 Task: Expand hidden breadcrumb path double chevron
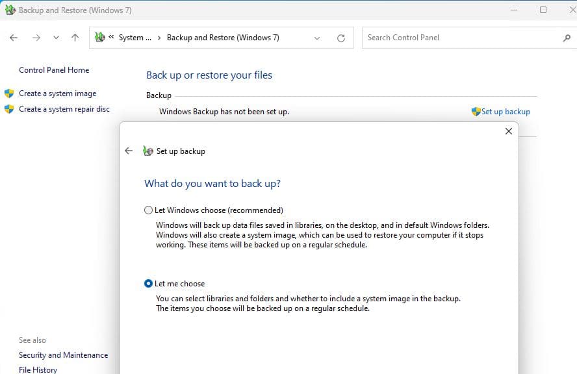point(111,38)
